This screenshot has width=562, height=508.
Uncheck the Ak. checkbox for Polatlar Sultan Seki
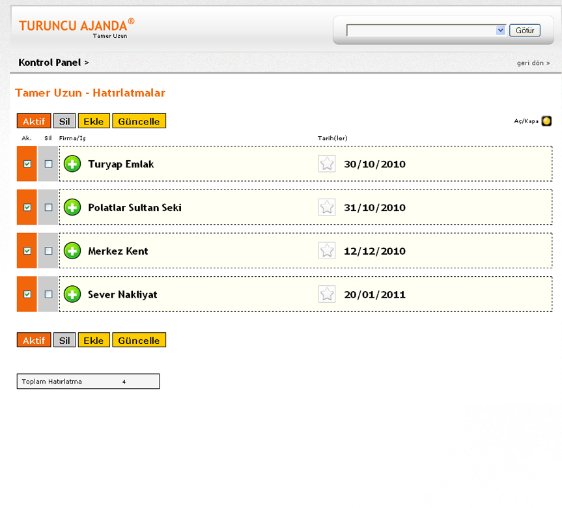[27, 207]
